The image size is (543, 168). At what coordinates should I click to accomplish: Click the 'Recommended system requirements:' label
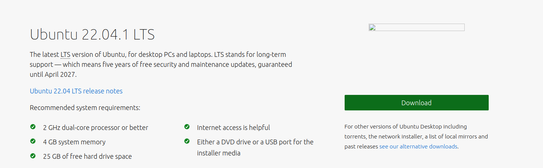point(85,108)
